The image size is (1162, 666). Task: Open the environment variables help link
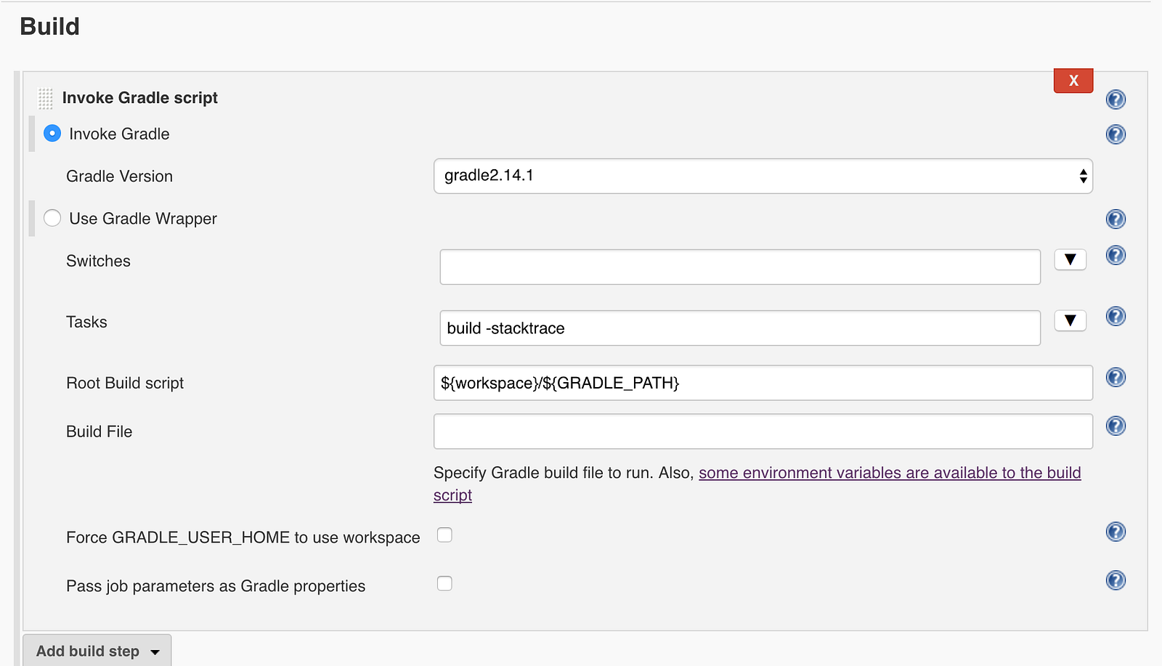[x=889, y=473]
